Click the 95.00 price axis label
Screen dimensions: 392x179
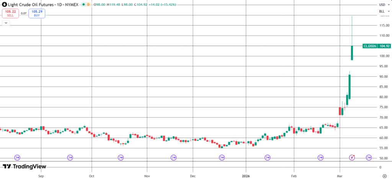pos(384,66)
